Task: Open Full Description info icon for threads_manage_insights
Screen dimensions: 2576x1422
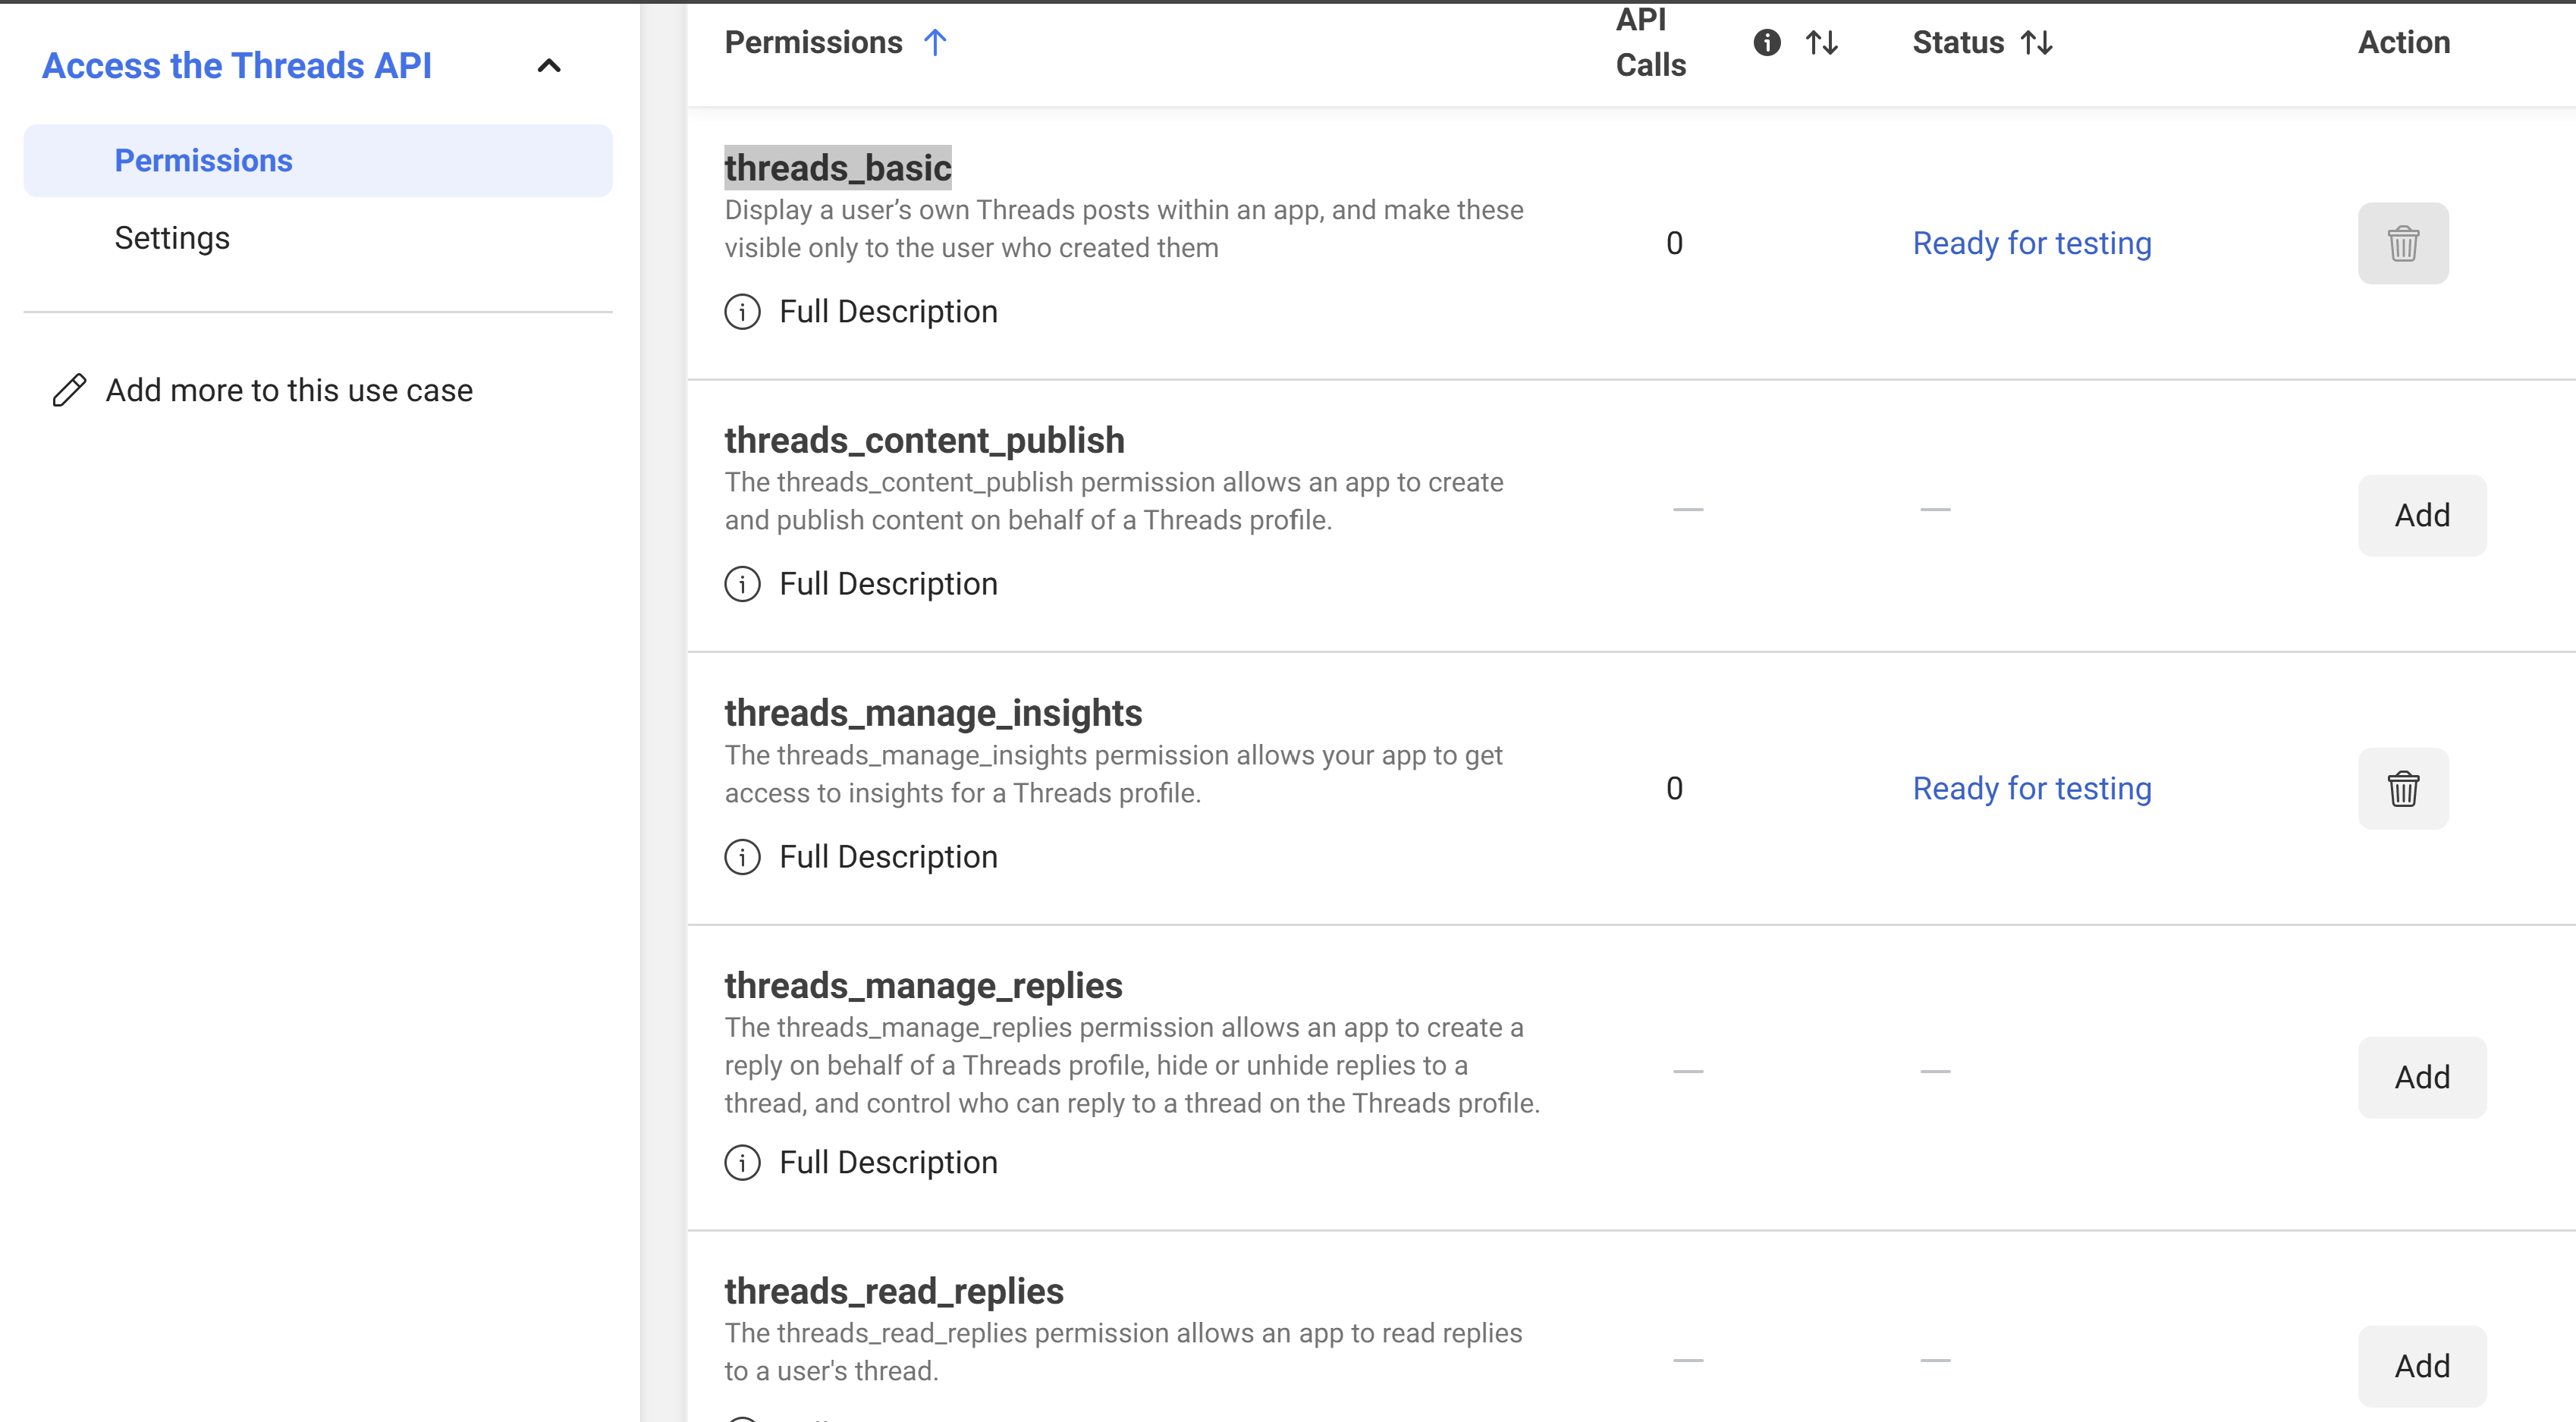Action: click(x=742, y=857)
